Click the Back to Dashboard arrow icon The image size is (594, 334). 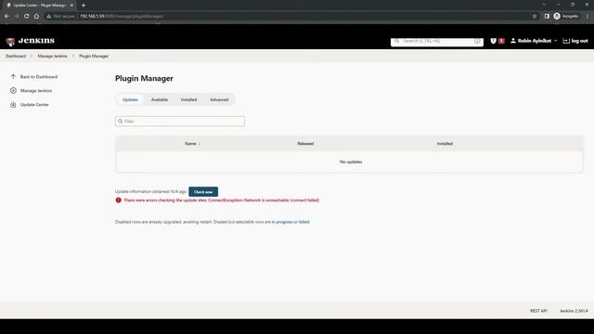[13, 76]
